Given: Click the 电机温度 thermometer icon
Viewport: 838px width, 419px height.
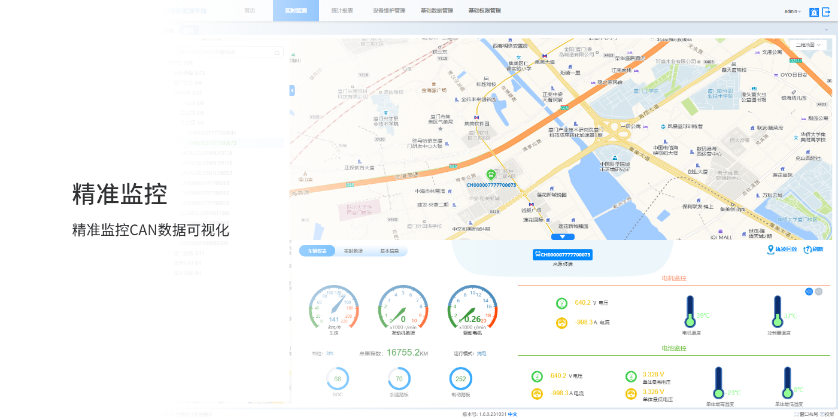Looking at the screenshot, I should click(x=690, y=312).
